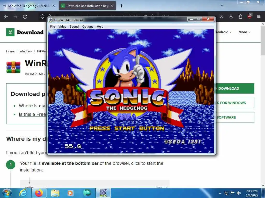Close the Sonic the Hedgehog 2 browser tab

(54, 6)
